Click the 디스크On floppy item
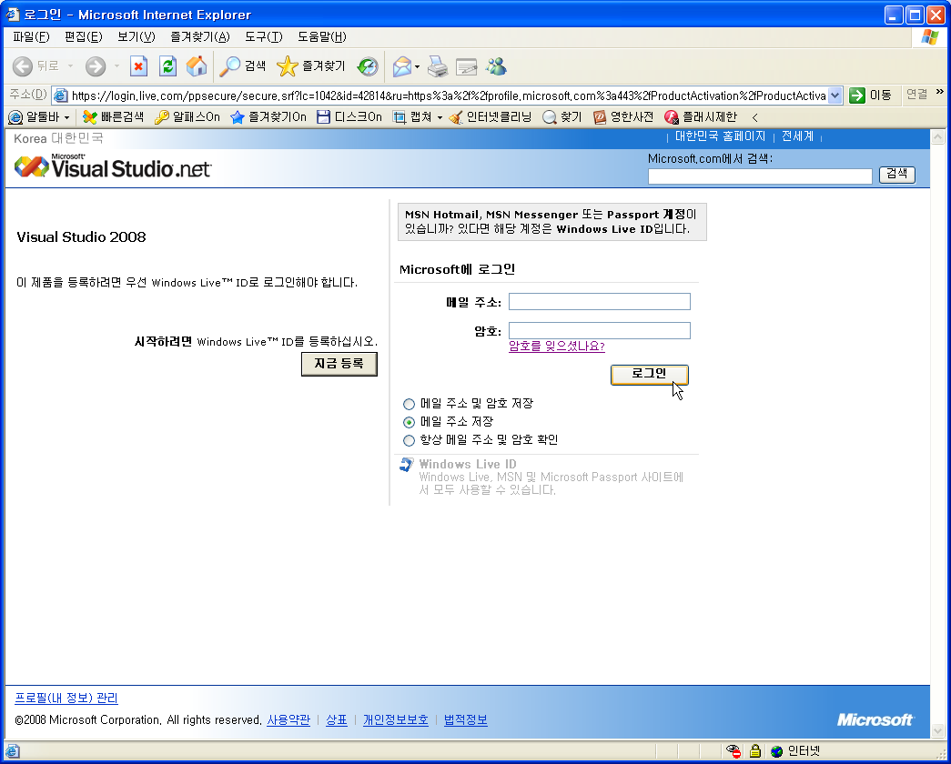 click(349, 117)
